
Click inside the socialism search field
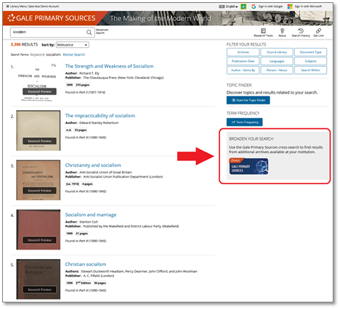pyautogui.click(x=48, y=32)
